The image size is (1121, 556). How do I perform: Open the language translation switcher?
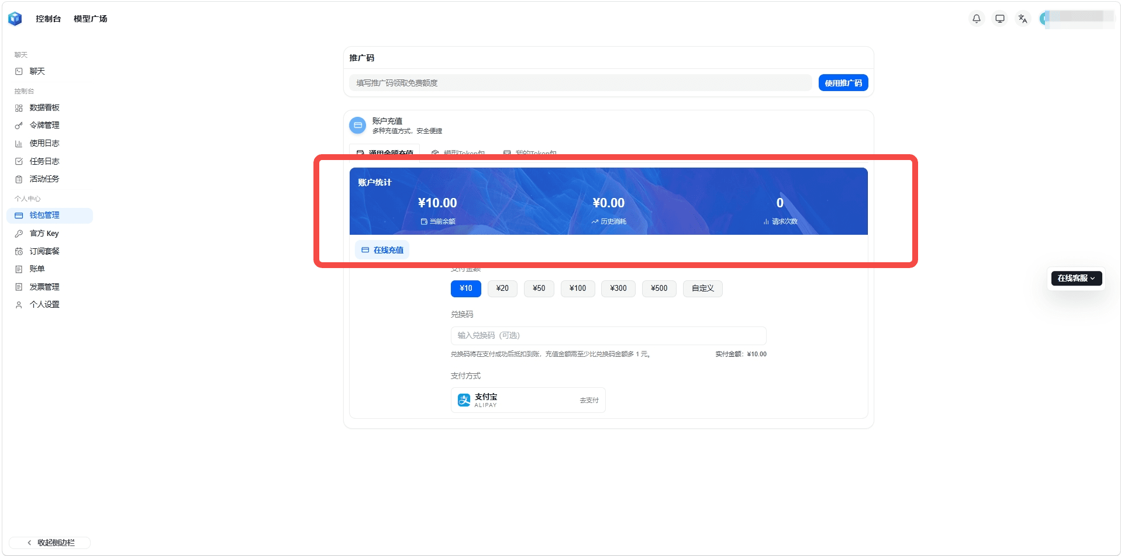1023,19
